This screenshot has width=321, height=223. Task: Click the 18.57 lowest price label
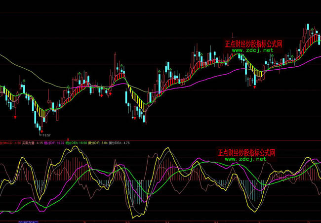tap(46, 134)
